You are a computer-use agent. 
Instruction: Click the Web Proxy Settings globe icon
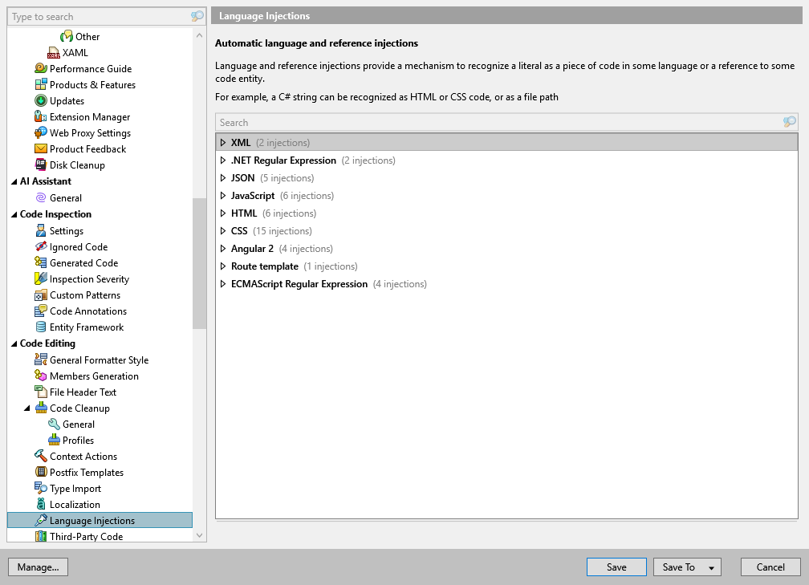[40, 132]
